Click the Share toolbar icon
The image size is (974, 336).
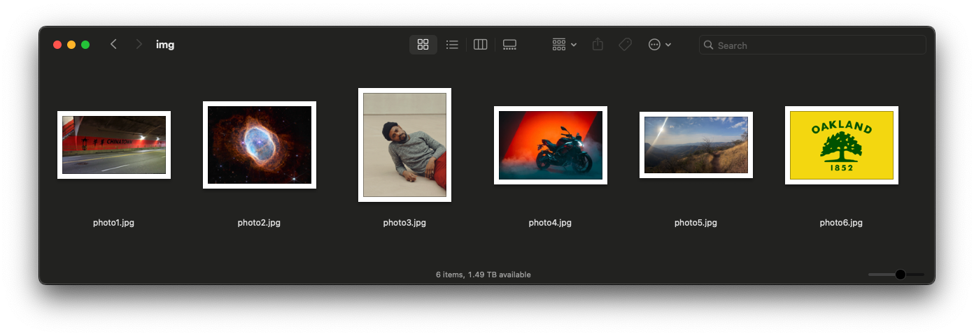pyautogui.click(x=598, y=45)
